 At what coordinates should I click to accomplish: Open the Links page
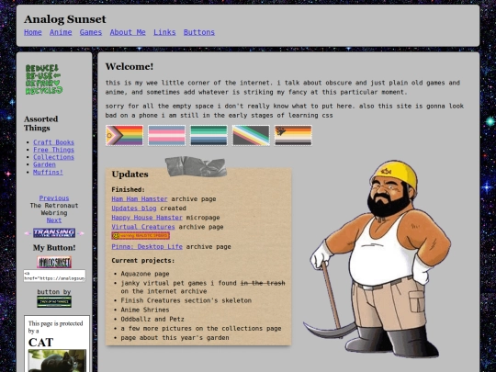164,32
